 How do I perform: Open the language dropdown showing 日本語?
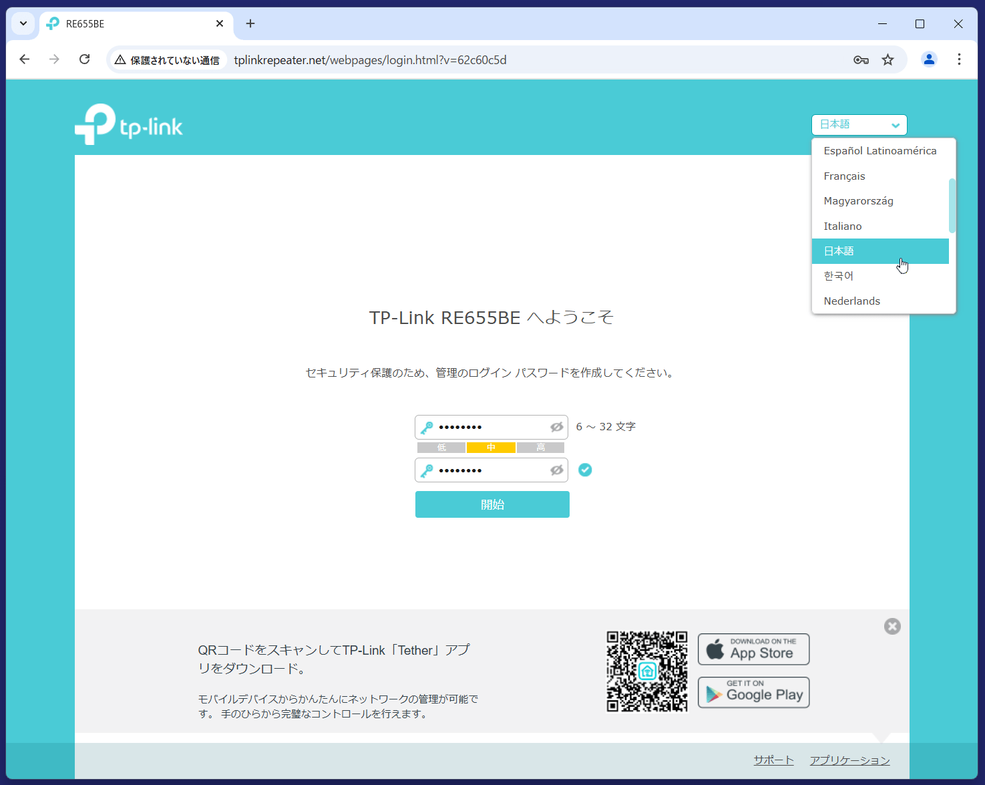click(859, 125)
